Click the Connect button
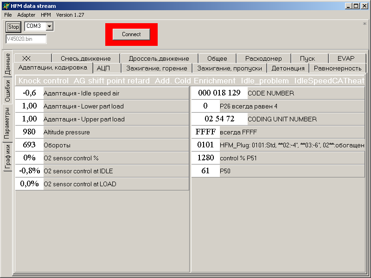The width and height of the screenshot is (371, 278). point(131,34)
